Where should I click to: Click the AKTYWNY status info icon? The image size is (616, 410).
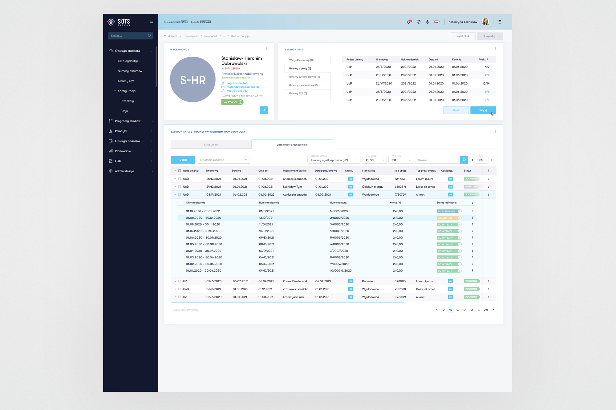pyautogui.click(x=241, y=102)
